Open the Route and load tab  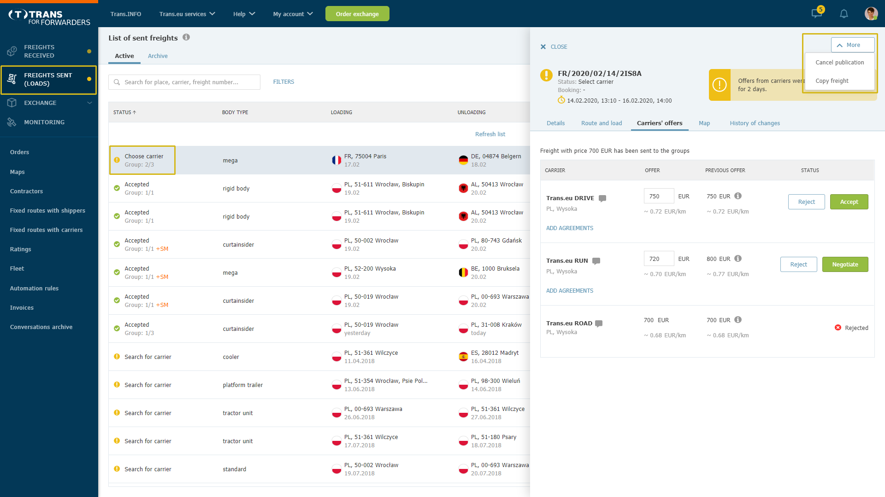[x=602, y=123]
